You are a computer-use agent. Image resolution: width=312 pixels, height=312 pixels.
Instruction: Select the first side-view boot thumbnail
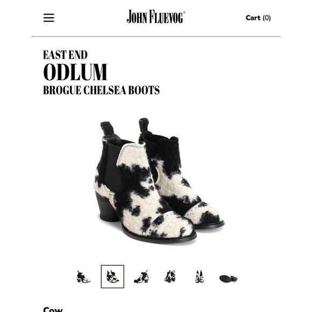(83, 277)
